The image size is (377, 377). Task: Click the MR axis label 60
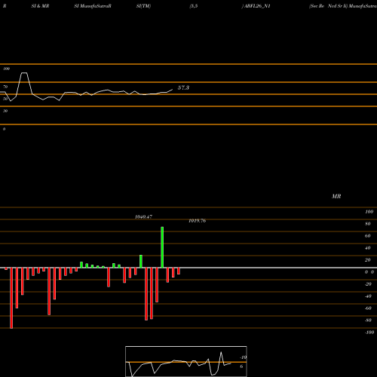click(x=367, y=236)
